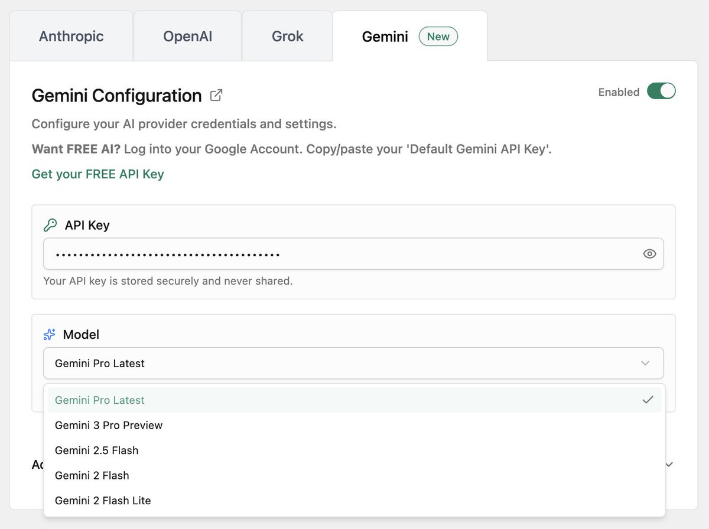Click the checkmark beside Gemini Pro Latest
The width and height of the screenshot is (709, 529).
(648, 399)
